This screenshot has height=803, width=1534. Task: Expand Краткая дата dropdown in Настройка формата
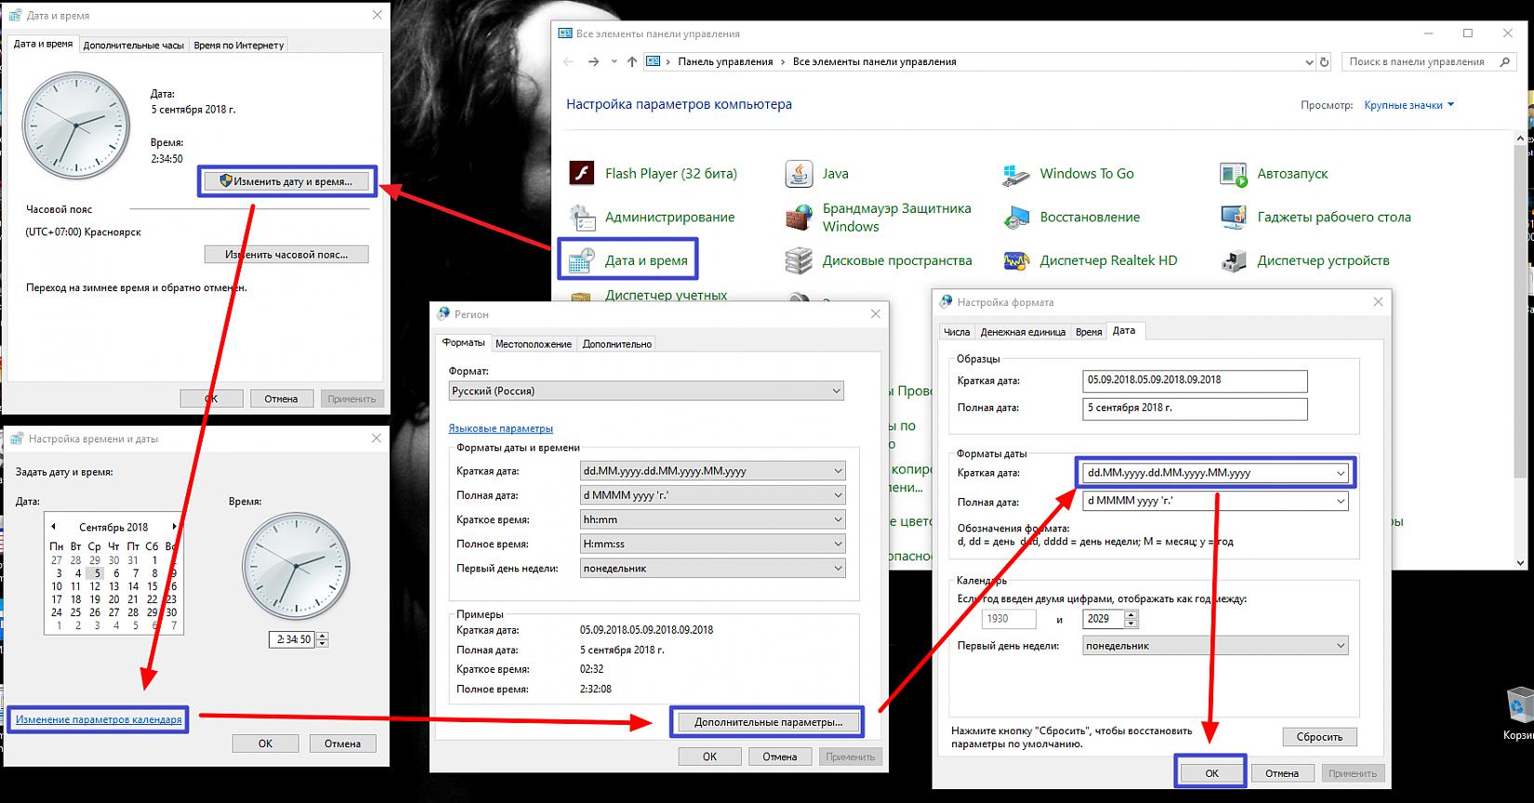click(x=1341, y=473)
